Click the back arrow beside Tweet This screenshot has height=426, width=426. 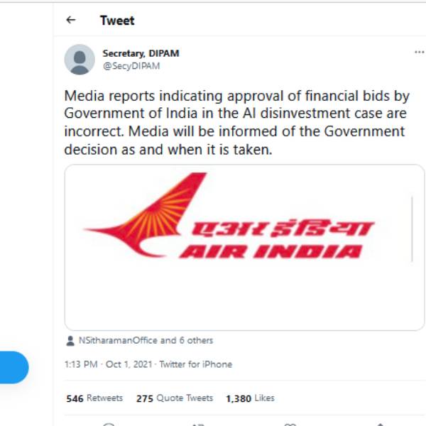tap(70, 20)
